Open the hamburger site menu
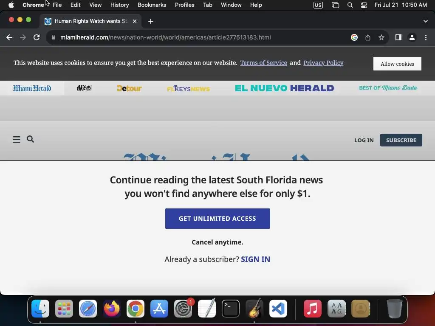The height and width of the screenshot is (326, 435). click(17, 139)
